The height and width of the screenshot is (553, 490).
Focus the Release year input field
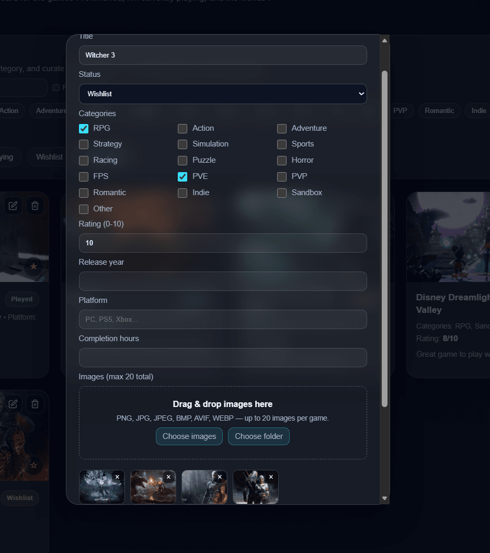point(223,281)
